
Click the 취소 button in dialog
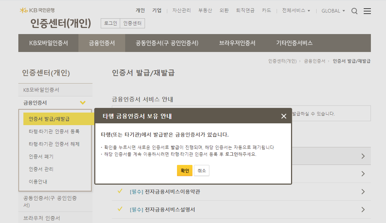tap(201, 171)
